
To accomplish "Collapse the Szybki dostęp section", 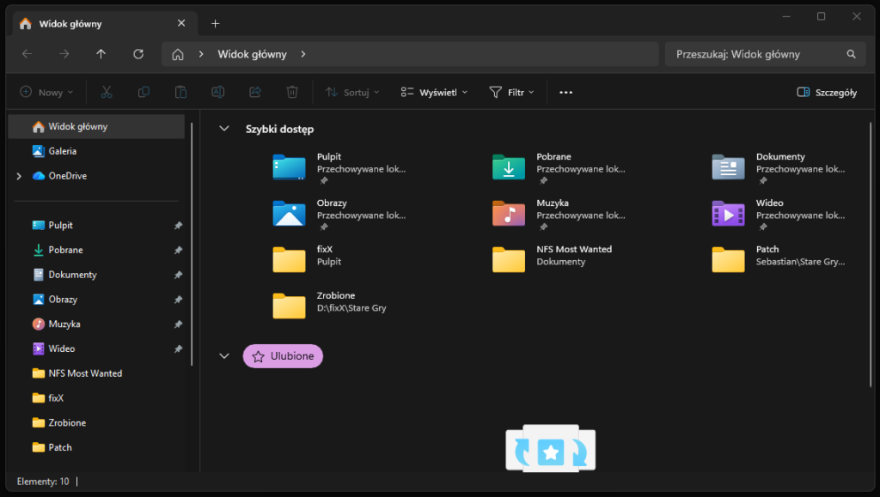I will point(224,129).
